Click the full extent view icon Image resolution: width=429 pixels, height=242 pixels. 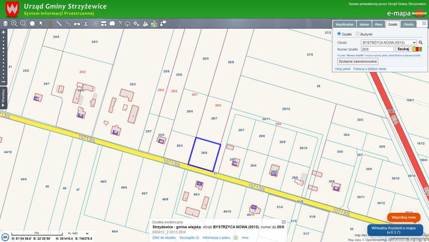(x=32, y=24)
